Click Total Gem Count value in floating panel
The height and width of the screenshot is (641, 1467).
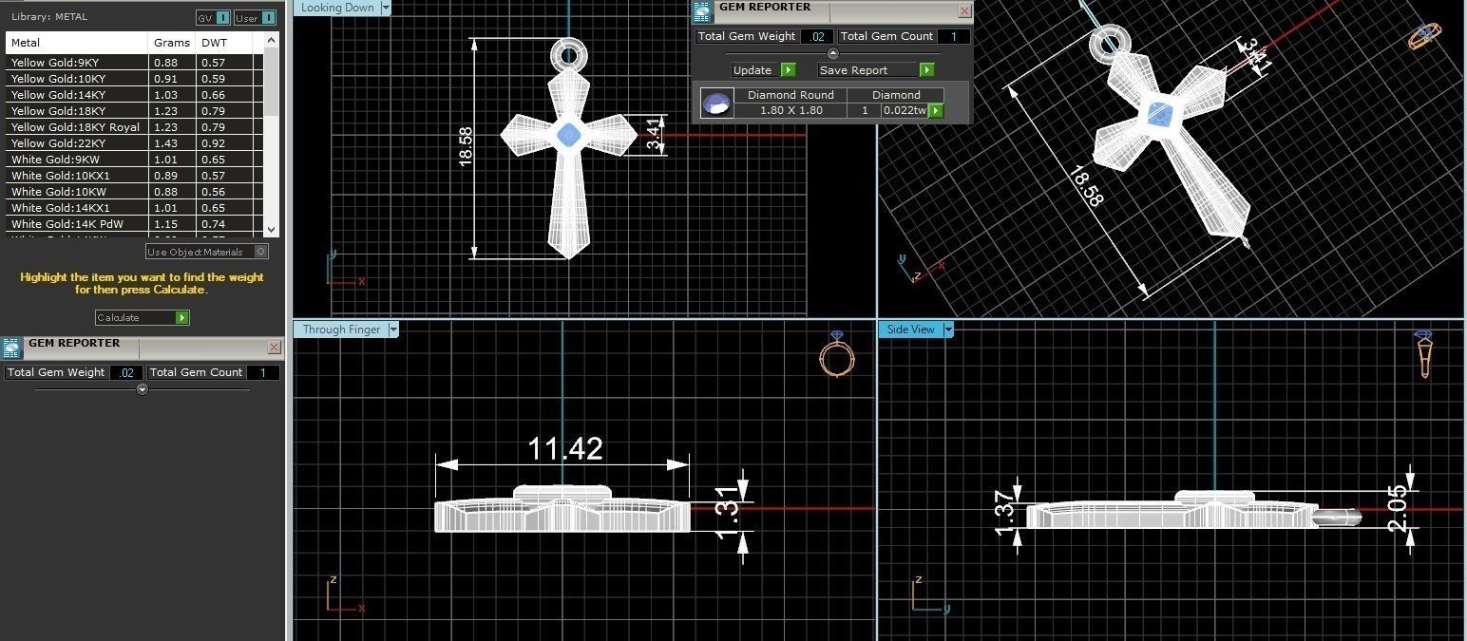point(954,36)
